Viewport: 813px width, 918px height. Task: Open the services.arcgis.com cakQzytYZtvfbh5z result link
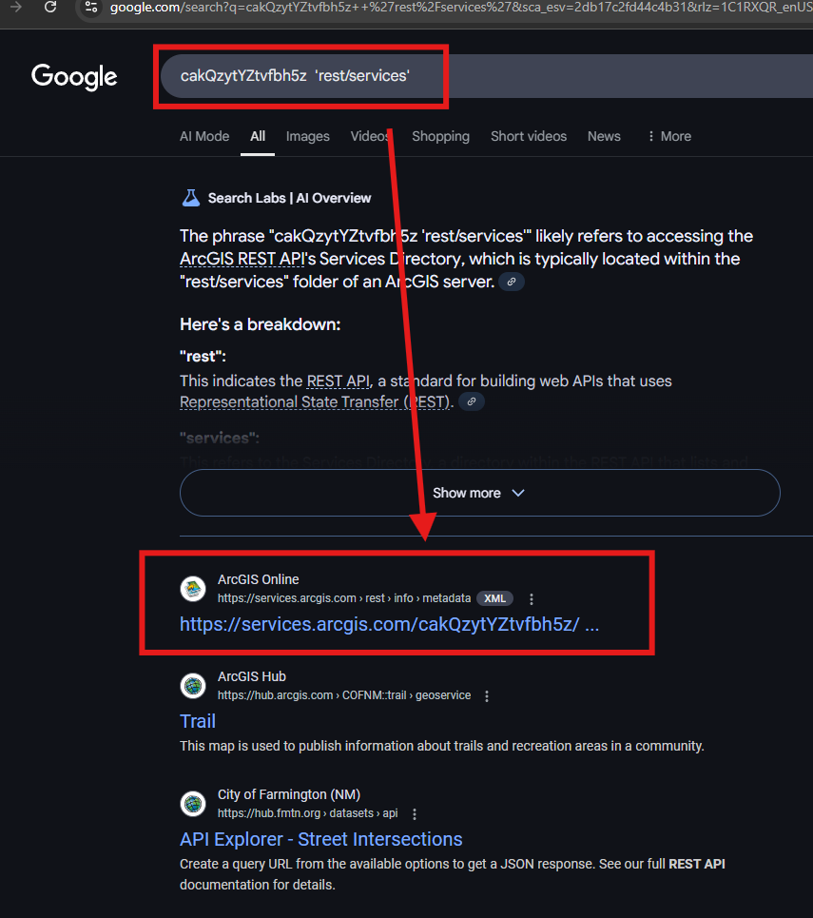[389, 624]
